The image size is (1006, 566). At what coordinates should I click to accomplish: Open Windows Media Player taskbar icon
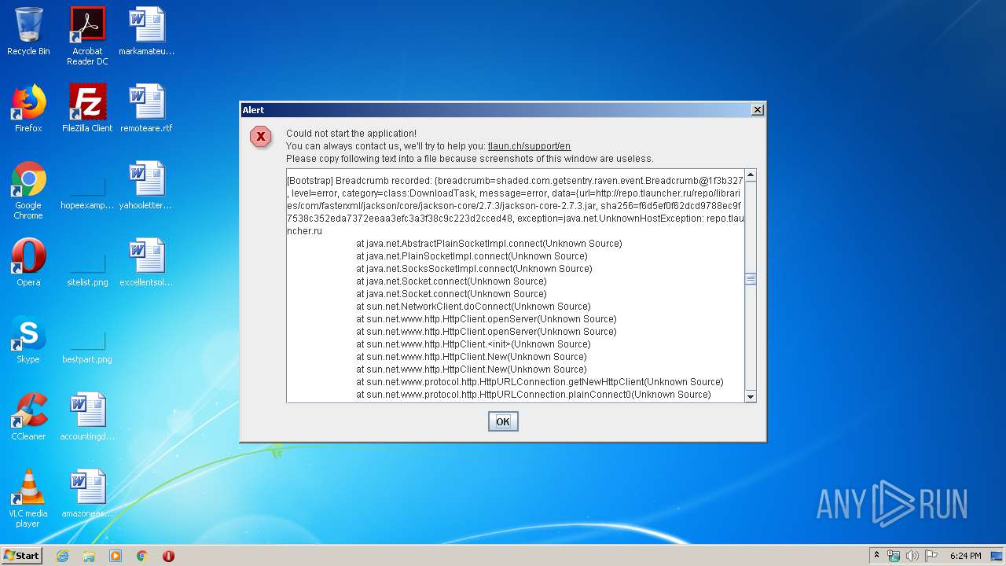116,556
